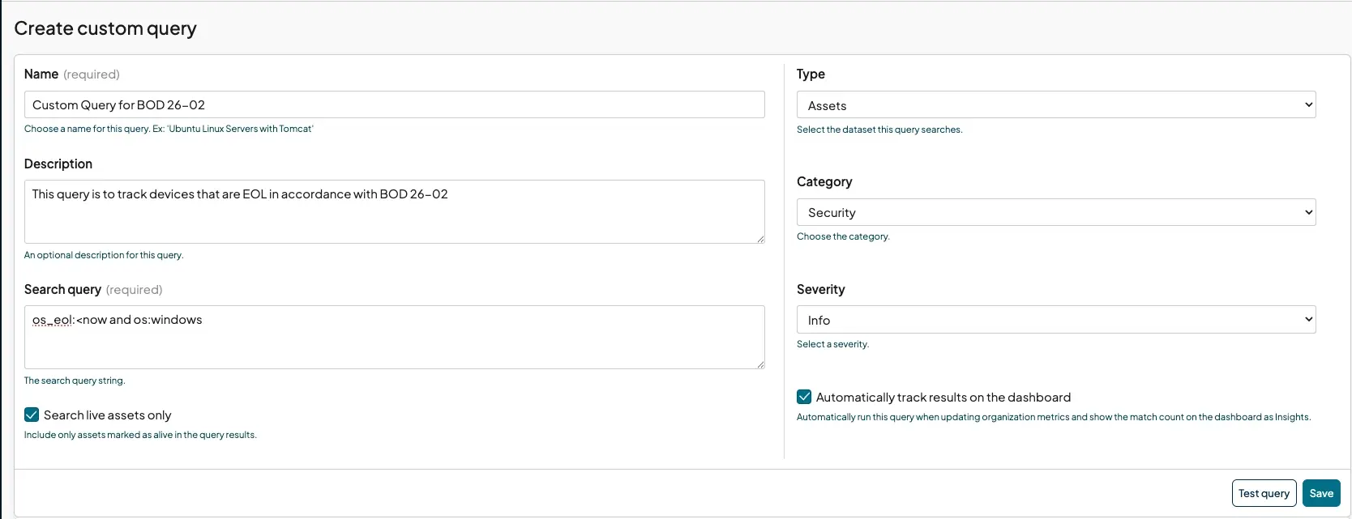
Task: Click the 'Search live assets only' label text
Action: (x=108, y=415)
